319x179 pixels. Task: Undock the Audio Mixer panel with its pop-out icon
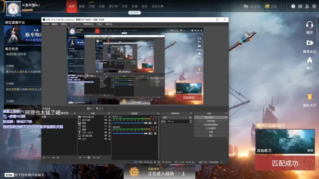pyautogui.click(x=158, y=113)
